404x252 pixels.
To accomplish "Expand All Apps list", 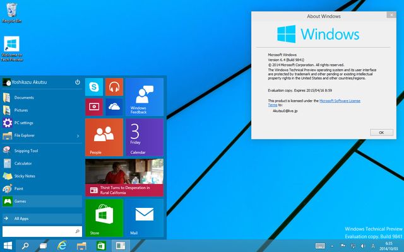I will point(42,219).
